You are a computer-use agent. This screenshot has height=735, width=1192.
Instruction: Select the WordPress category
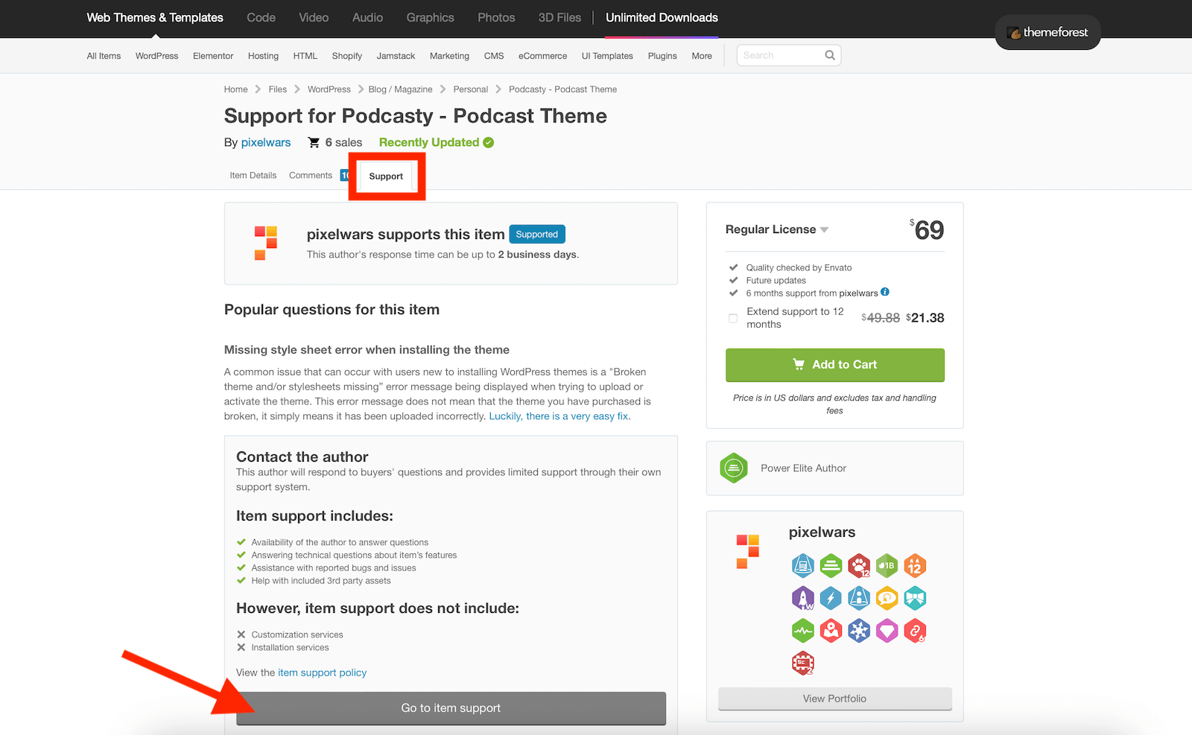pos(157,56)
